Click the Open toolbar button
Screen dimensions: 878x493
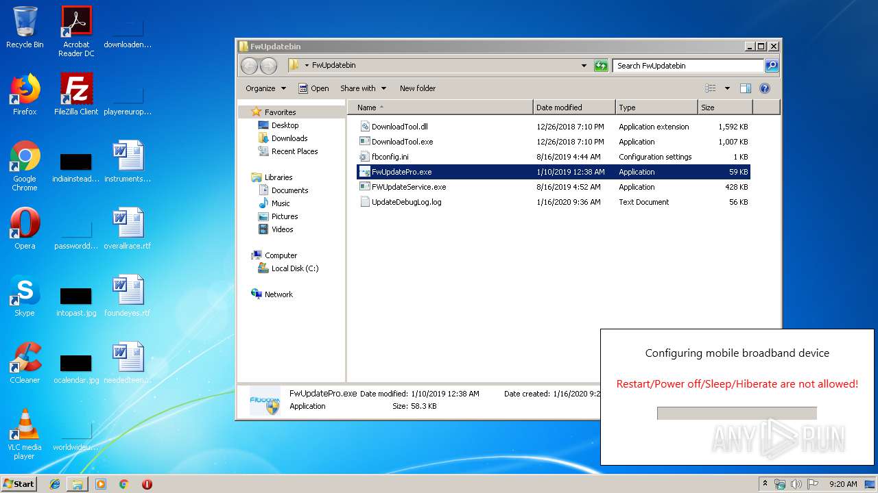(x=313, y=88)
